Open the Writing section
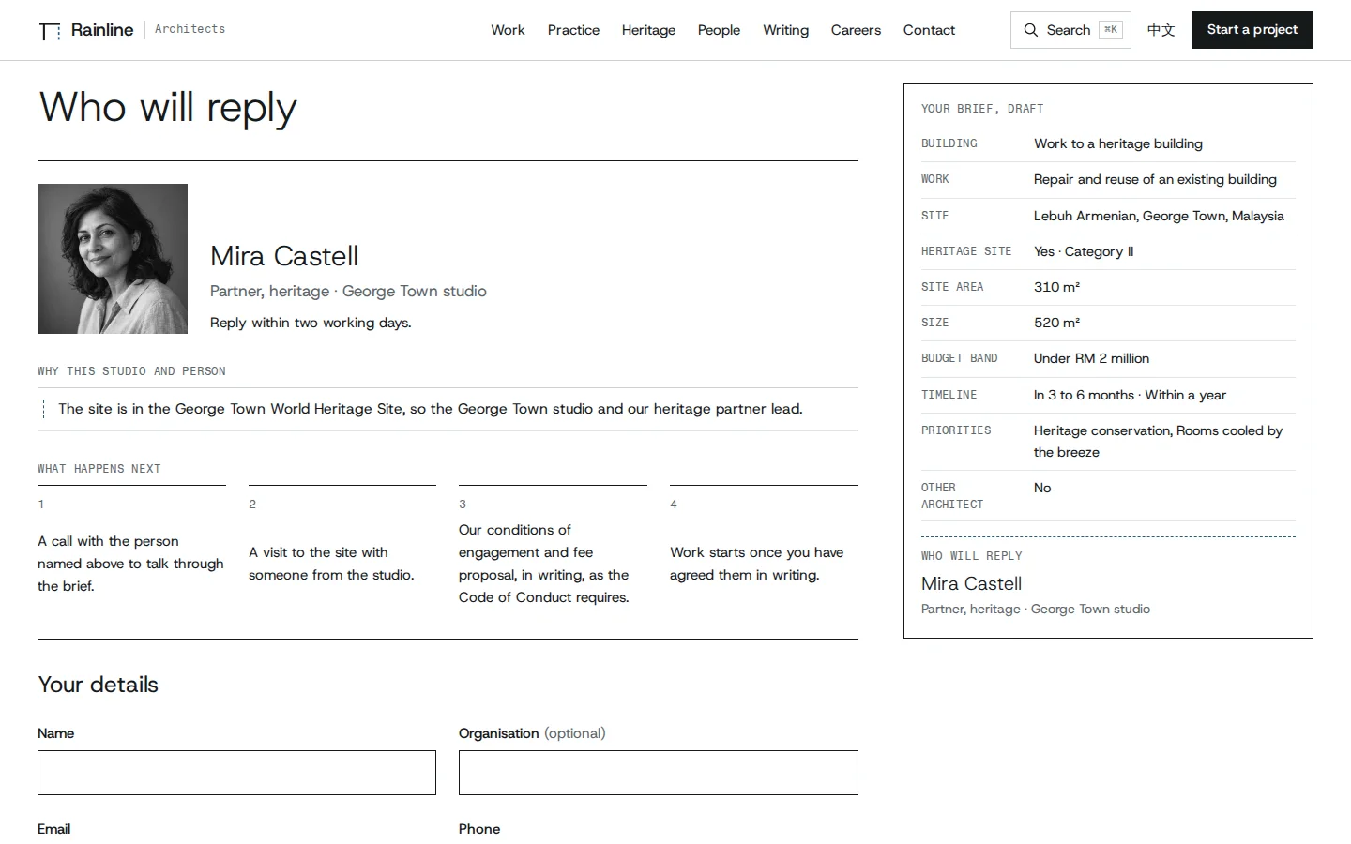This screenshot has width=1351, height=844. tap(785, 30)
